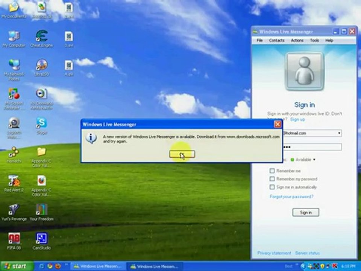This screenshot has height=271, width=361.
Task: Enable the Remember my password checkbox
Action: [272, 179]
